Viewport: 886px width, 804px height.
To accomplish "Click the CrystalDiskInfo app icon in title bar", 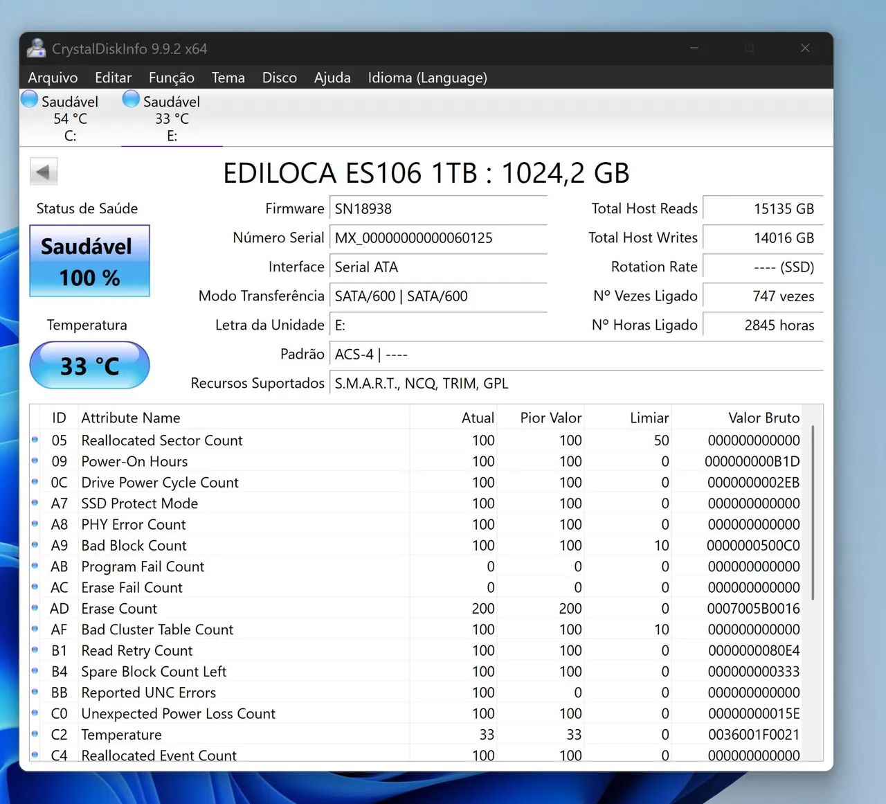I will (x=36, y=48).
